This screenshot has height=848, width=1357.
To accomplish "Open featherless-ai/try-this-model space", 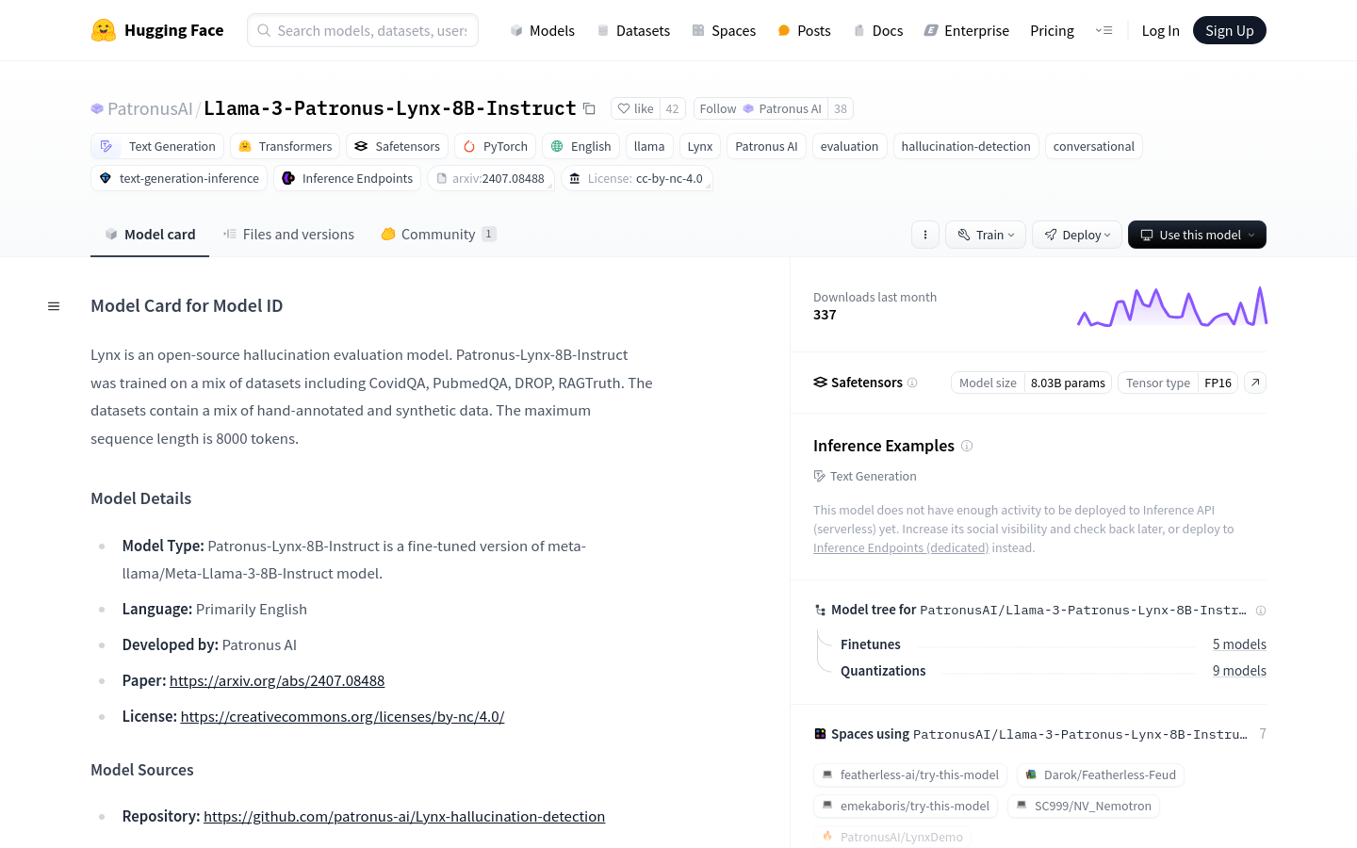I will [x=910, y=775].
